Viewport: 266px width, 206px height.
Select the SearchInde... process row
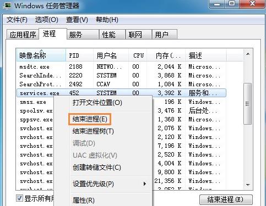[121, 75]
